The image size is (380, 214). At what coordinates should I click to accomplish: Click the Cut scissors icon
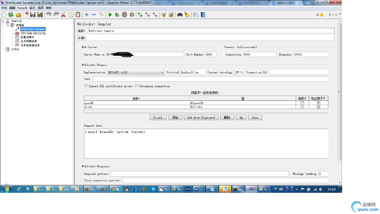pos(63,14)
